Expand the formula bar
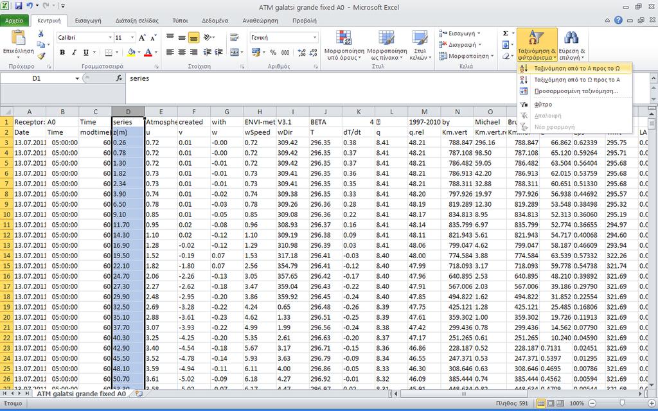Screen dimensions: 658x411 click(654, 78)
